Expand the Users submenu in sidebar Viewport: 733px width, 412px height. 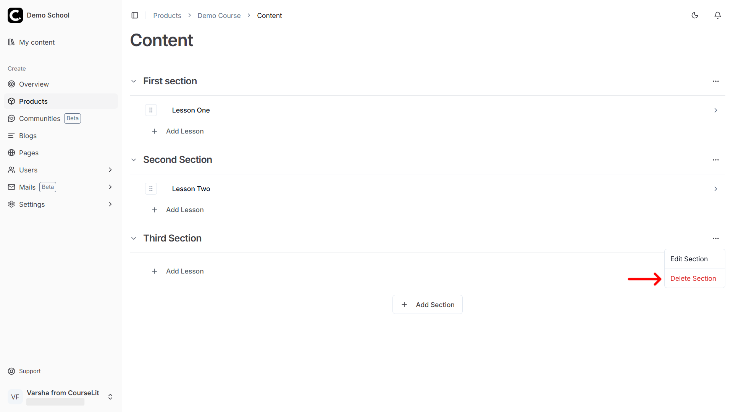coord(110,170)
